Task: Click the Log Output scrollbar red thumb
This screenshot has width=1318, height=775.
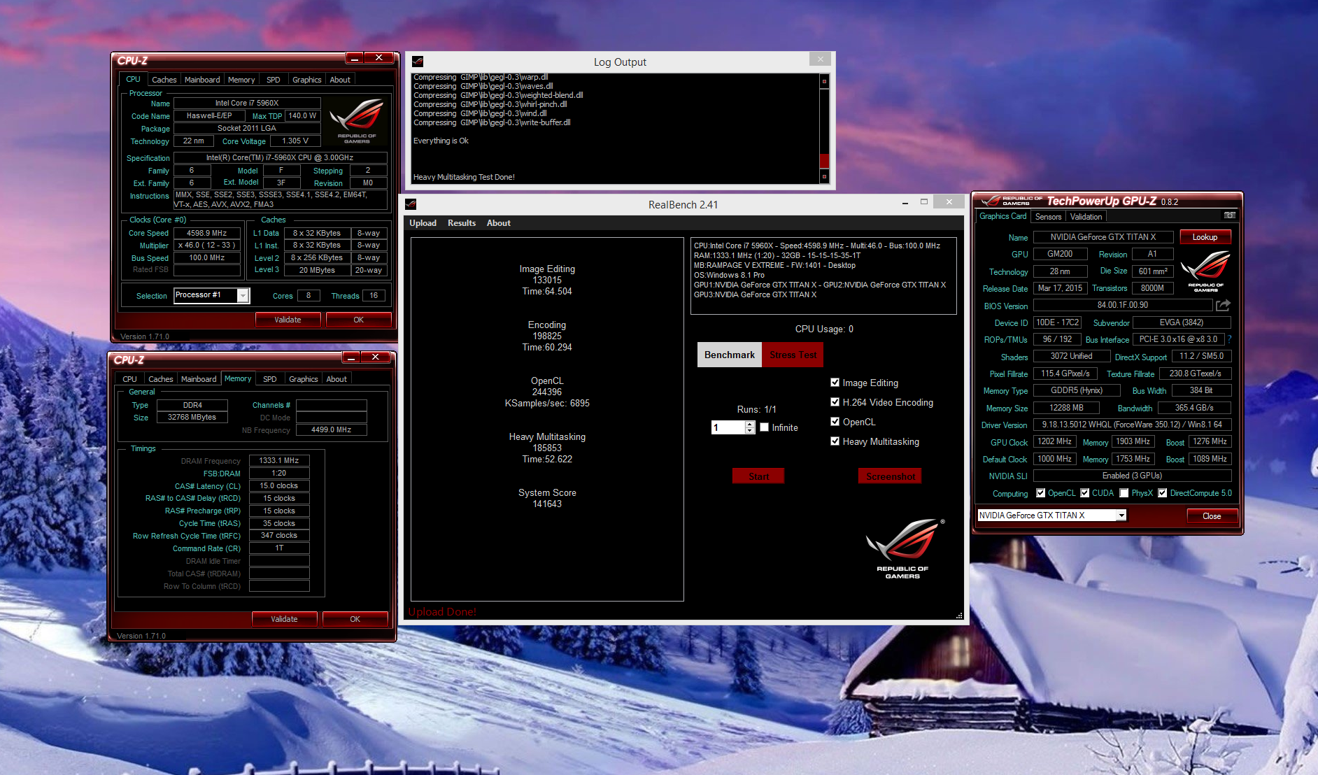Action: click(824, 160)
